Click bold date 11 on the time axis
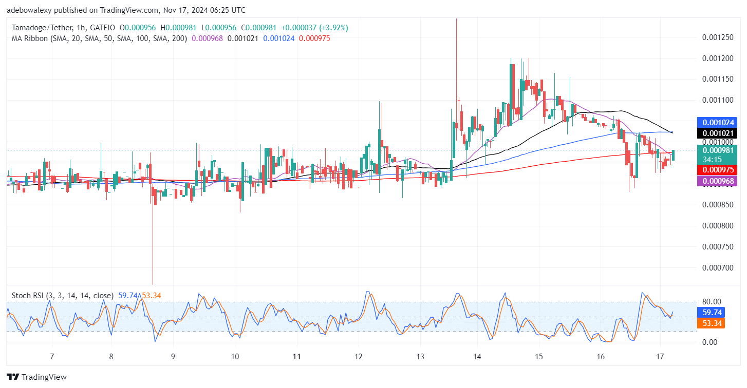The height and width of the screenshot is (388, 747). click(296, 356)
